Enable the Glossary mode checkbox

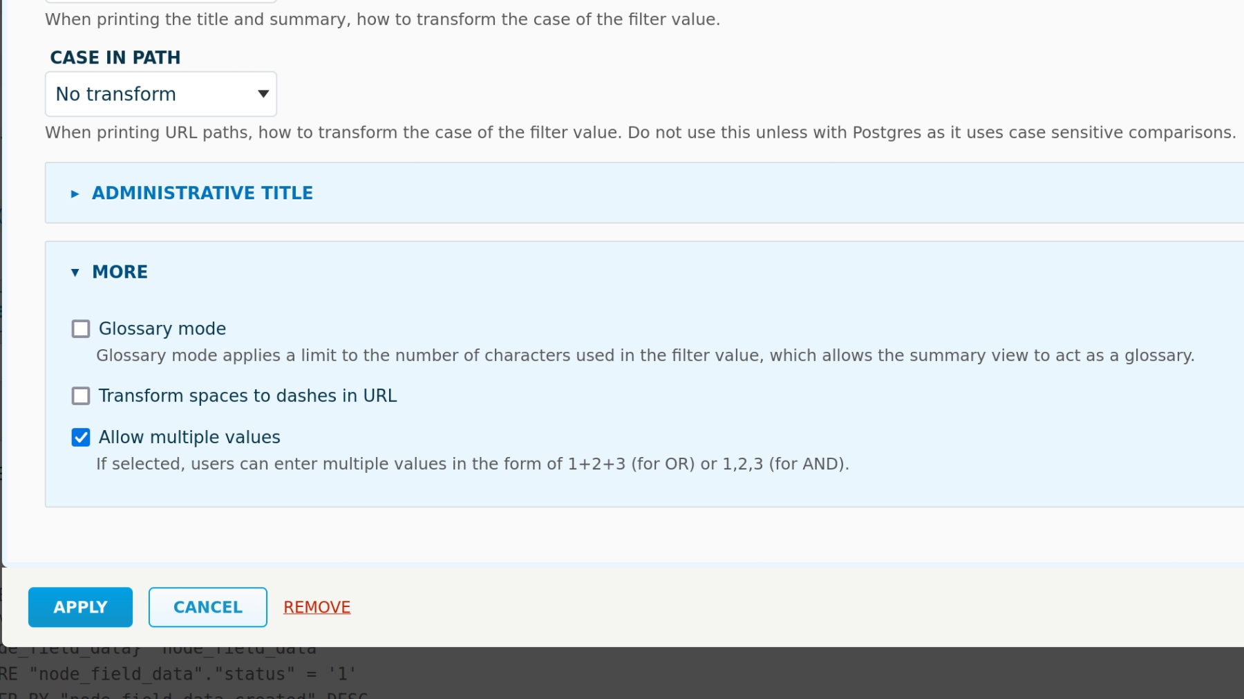[81, 329]
